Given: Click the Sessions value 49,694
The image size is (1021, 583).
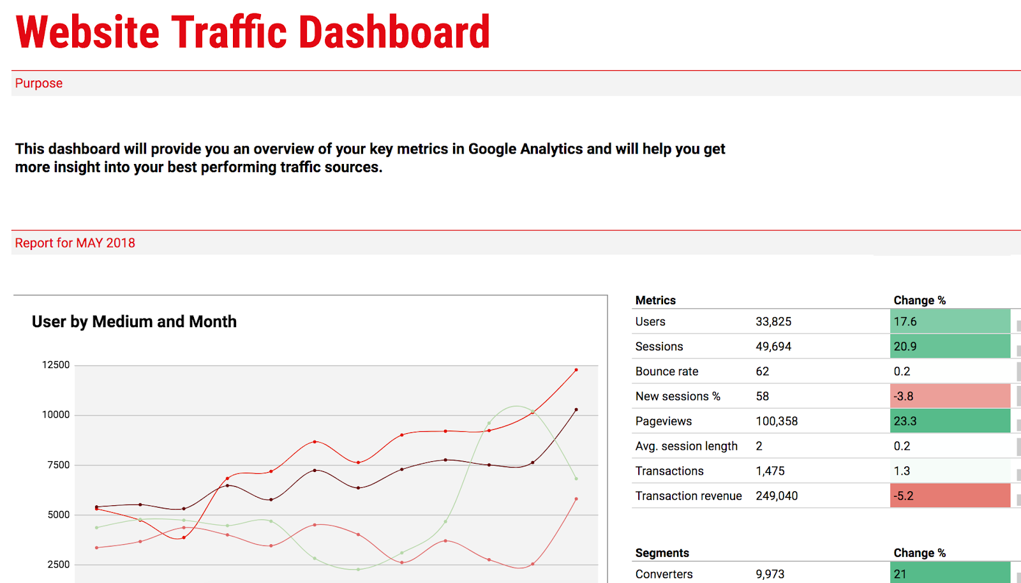Looking at the screenshot, I should [x=773, y=346].
